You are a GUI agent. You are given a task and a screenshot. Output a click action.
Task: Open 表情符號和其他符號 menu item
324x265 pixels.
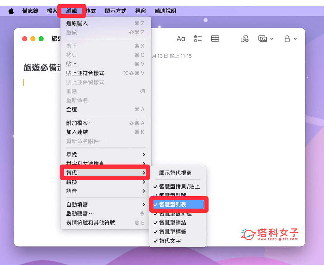click(106, 223)
